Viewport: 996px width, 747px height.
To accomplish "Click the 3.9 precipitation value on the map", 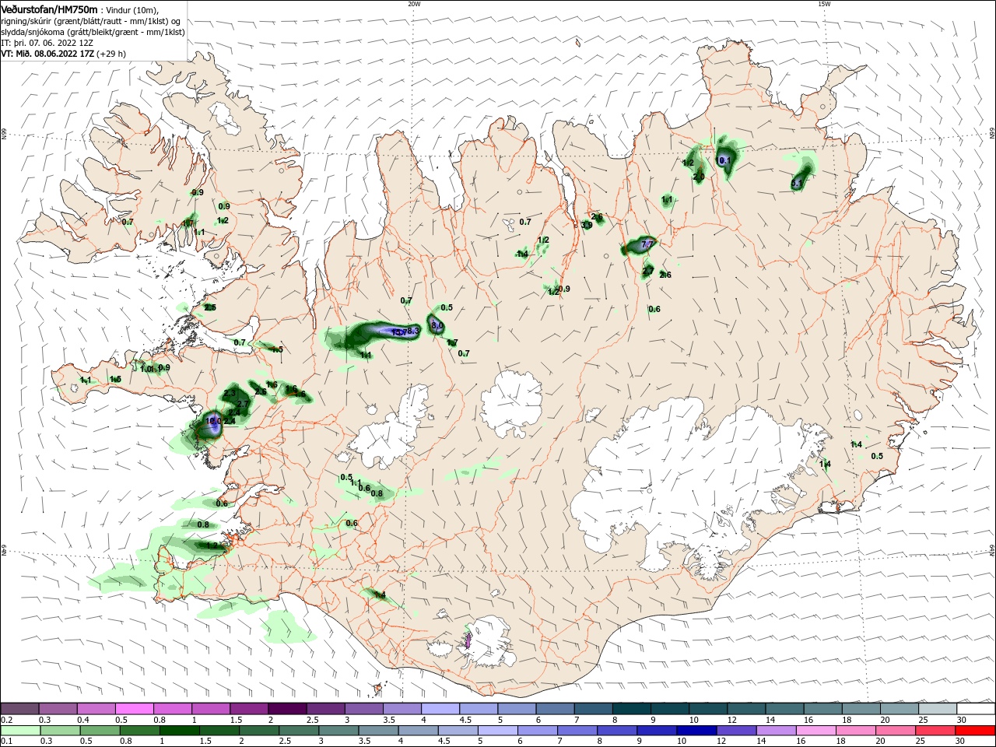I will tap(587, 225).
